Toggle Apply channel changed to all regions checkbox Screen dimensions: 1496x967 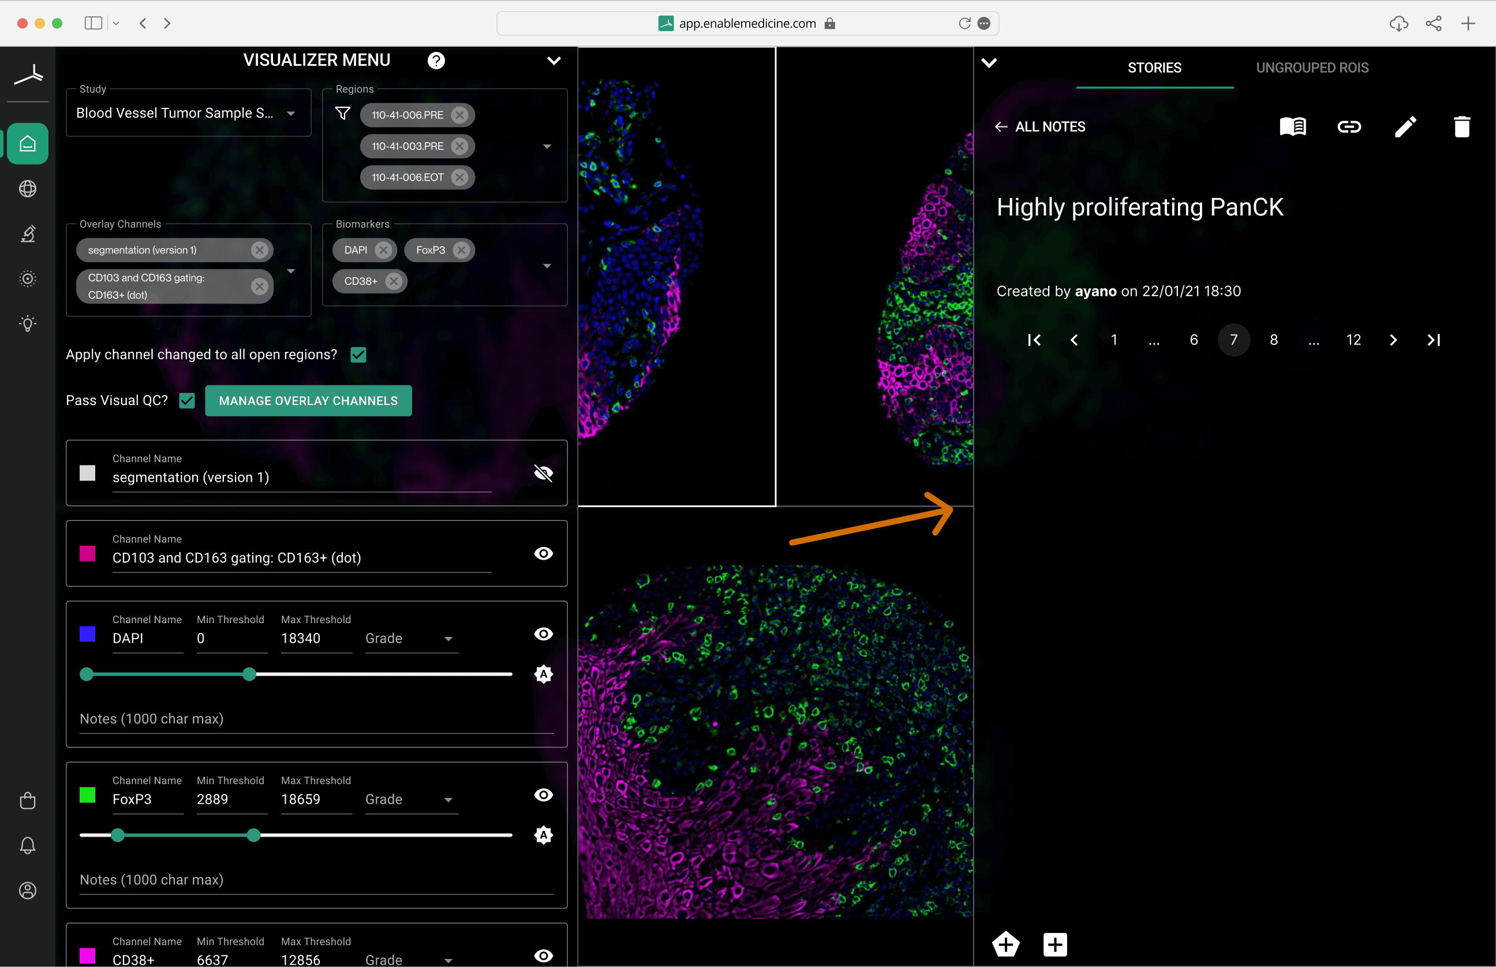358,355
